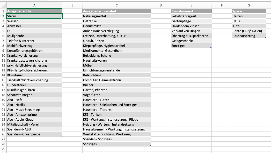271x153 pixels.
Task: Select the 'Abo - Apple iCloud' cell
Action: (x=34, y=119)
